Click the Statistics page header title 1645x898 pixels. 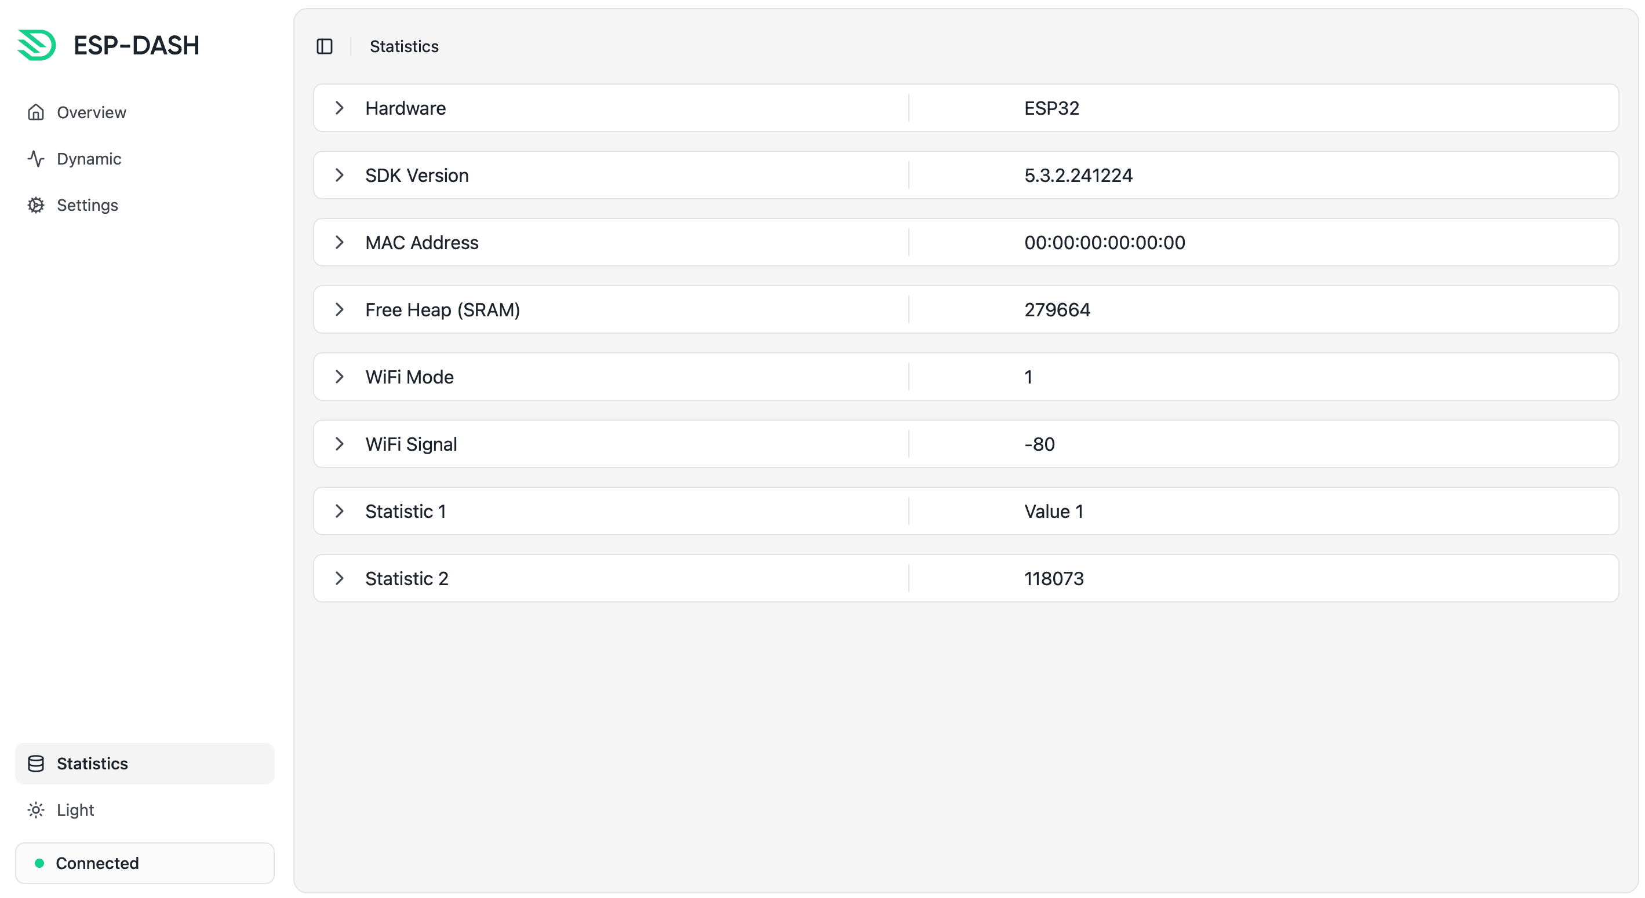click(404, 46)
